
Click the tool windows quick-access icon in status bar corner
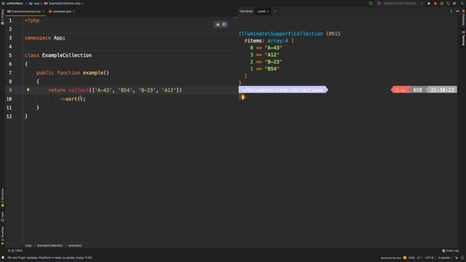click(x=3, y=258)
